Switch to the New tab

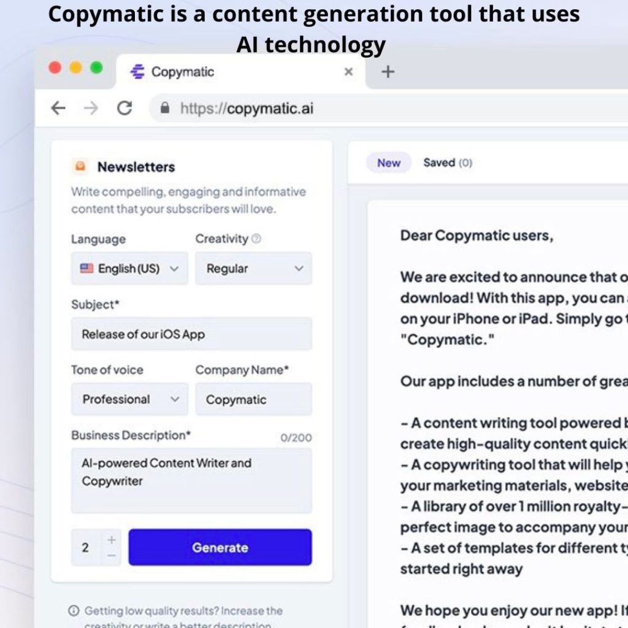[388, 163]
